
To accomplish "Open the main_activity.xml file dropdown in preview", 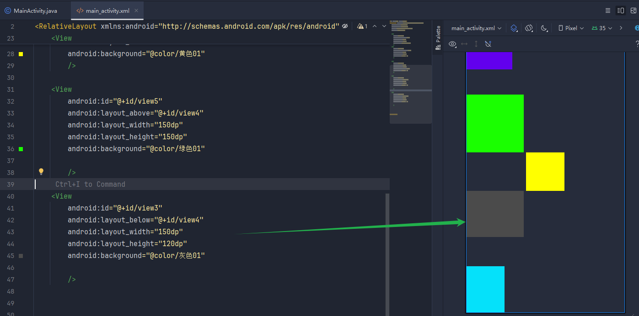I will (x=476, y=28).
